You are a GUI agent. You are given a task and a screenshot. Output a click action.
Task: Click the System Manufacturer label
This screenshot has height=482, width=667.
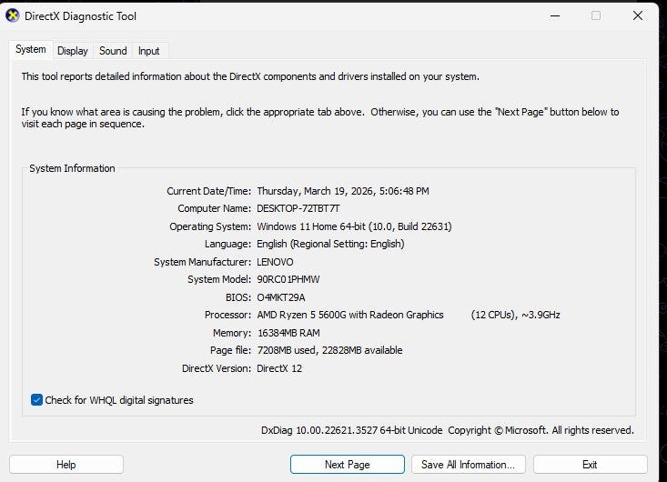pyautogui.click(x=203, y=262)
